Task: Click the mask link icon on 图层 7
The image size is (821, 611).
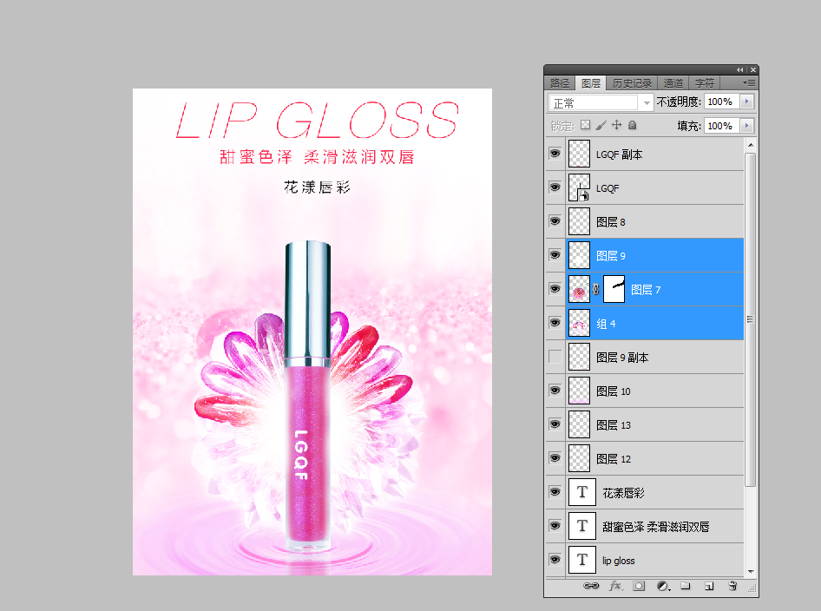Action: [596, 289]
